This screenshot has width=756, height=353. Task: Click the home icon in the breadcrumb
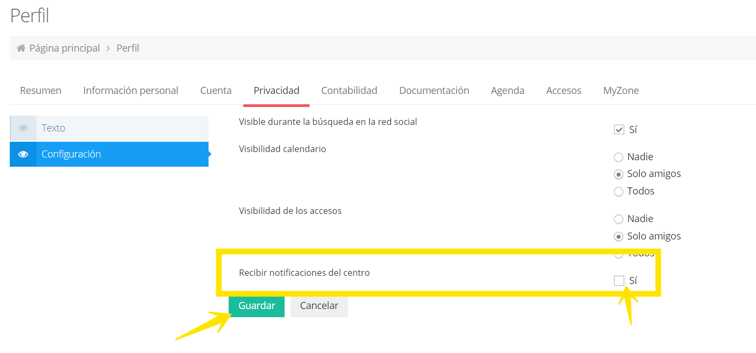[21, 48]
